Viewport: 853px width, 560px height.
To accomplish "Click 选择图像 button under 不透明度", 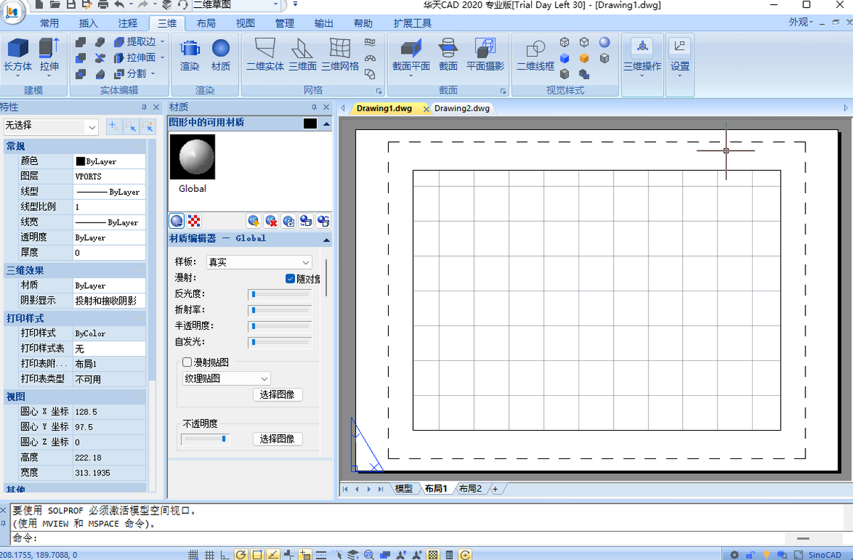I will pyautogui.click(x=277, y=439).
